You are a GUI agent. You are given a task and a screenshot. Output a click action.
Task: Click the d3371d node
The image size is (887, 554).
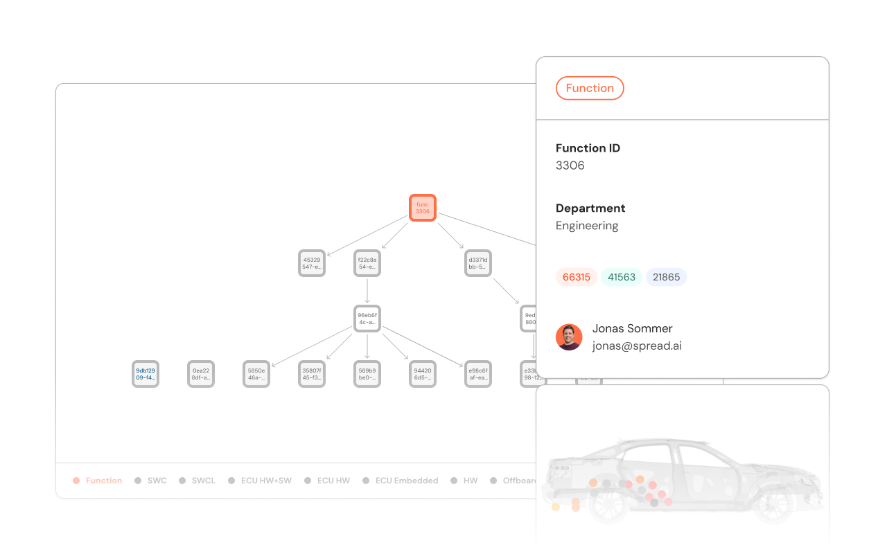tap(477, 263)
